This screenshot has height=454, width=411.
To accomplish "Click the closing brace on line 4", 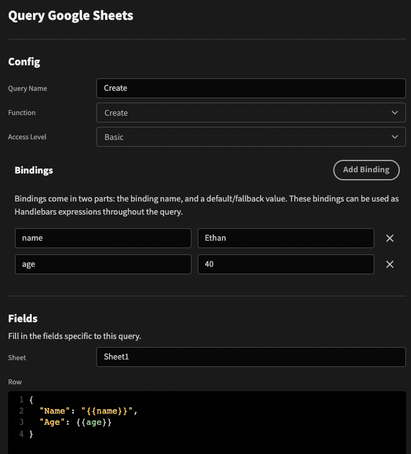I will click(x=31, y=433).
